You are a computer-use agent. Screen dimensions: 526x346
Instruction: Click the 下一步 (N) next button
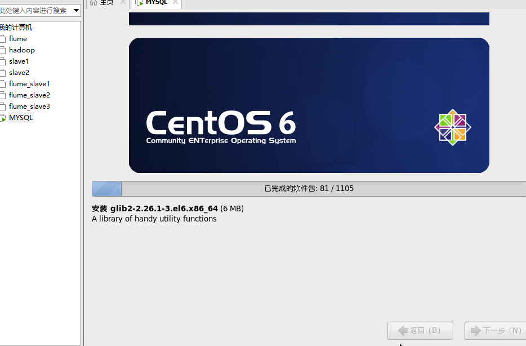[x=496, y=331]
